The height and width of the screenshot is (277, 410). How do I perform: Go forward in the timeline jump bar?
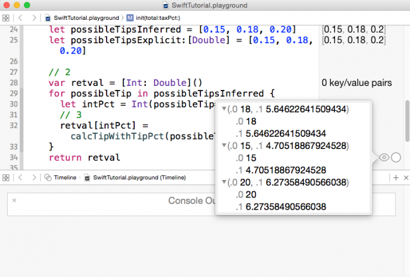click(33, 177)
